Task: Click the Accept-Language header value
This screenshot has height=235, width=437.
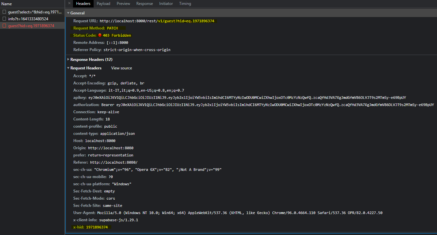Action: (x=146, y=90)
